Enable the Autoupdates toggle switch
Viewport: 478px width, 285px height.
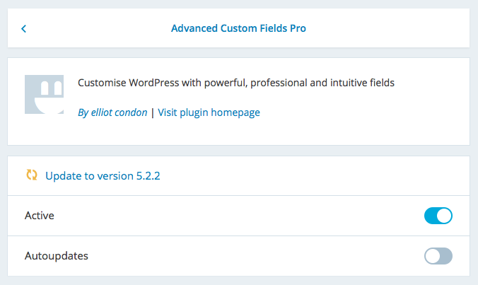point(438,256)
